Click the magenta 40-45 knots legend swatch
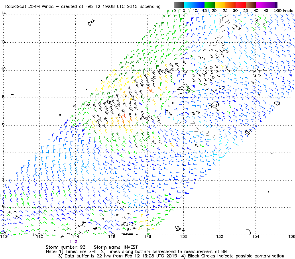 [x=262, y=5]
